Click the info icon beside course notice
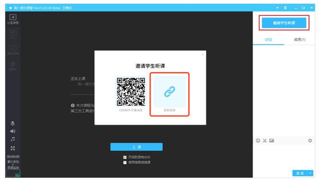319x181 pixels. tap(73, 105)
